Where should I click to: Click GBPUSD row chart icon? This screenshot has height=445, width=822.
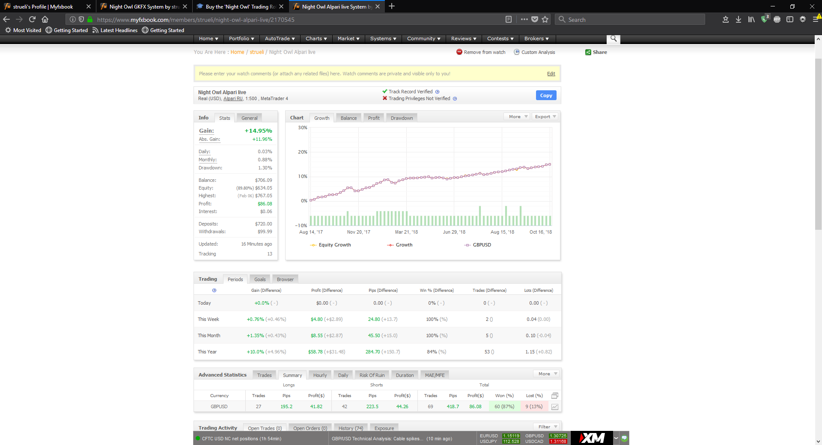(x=555, y=407)
